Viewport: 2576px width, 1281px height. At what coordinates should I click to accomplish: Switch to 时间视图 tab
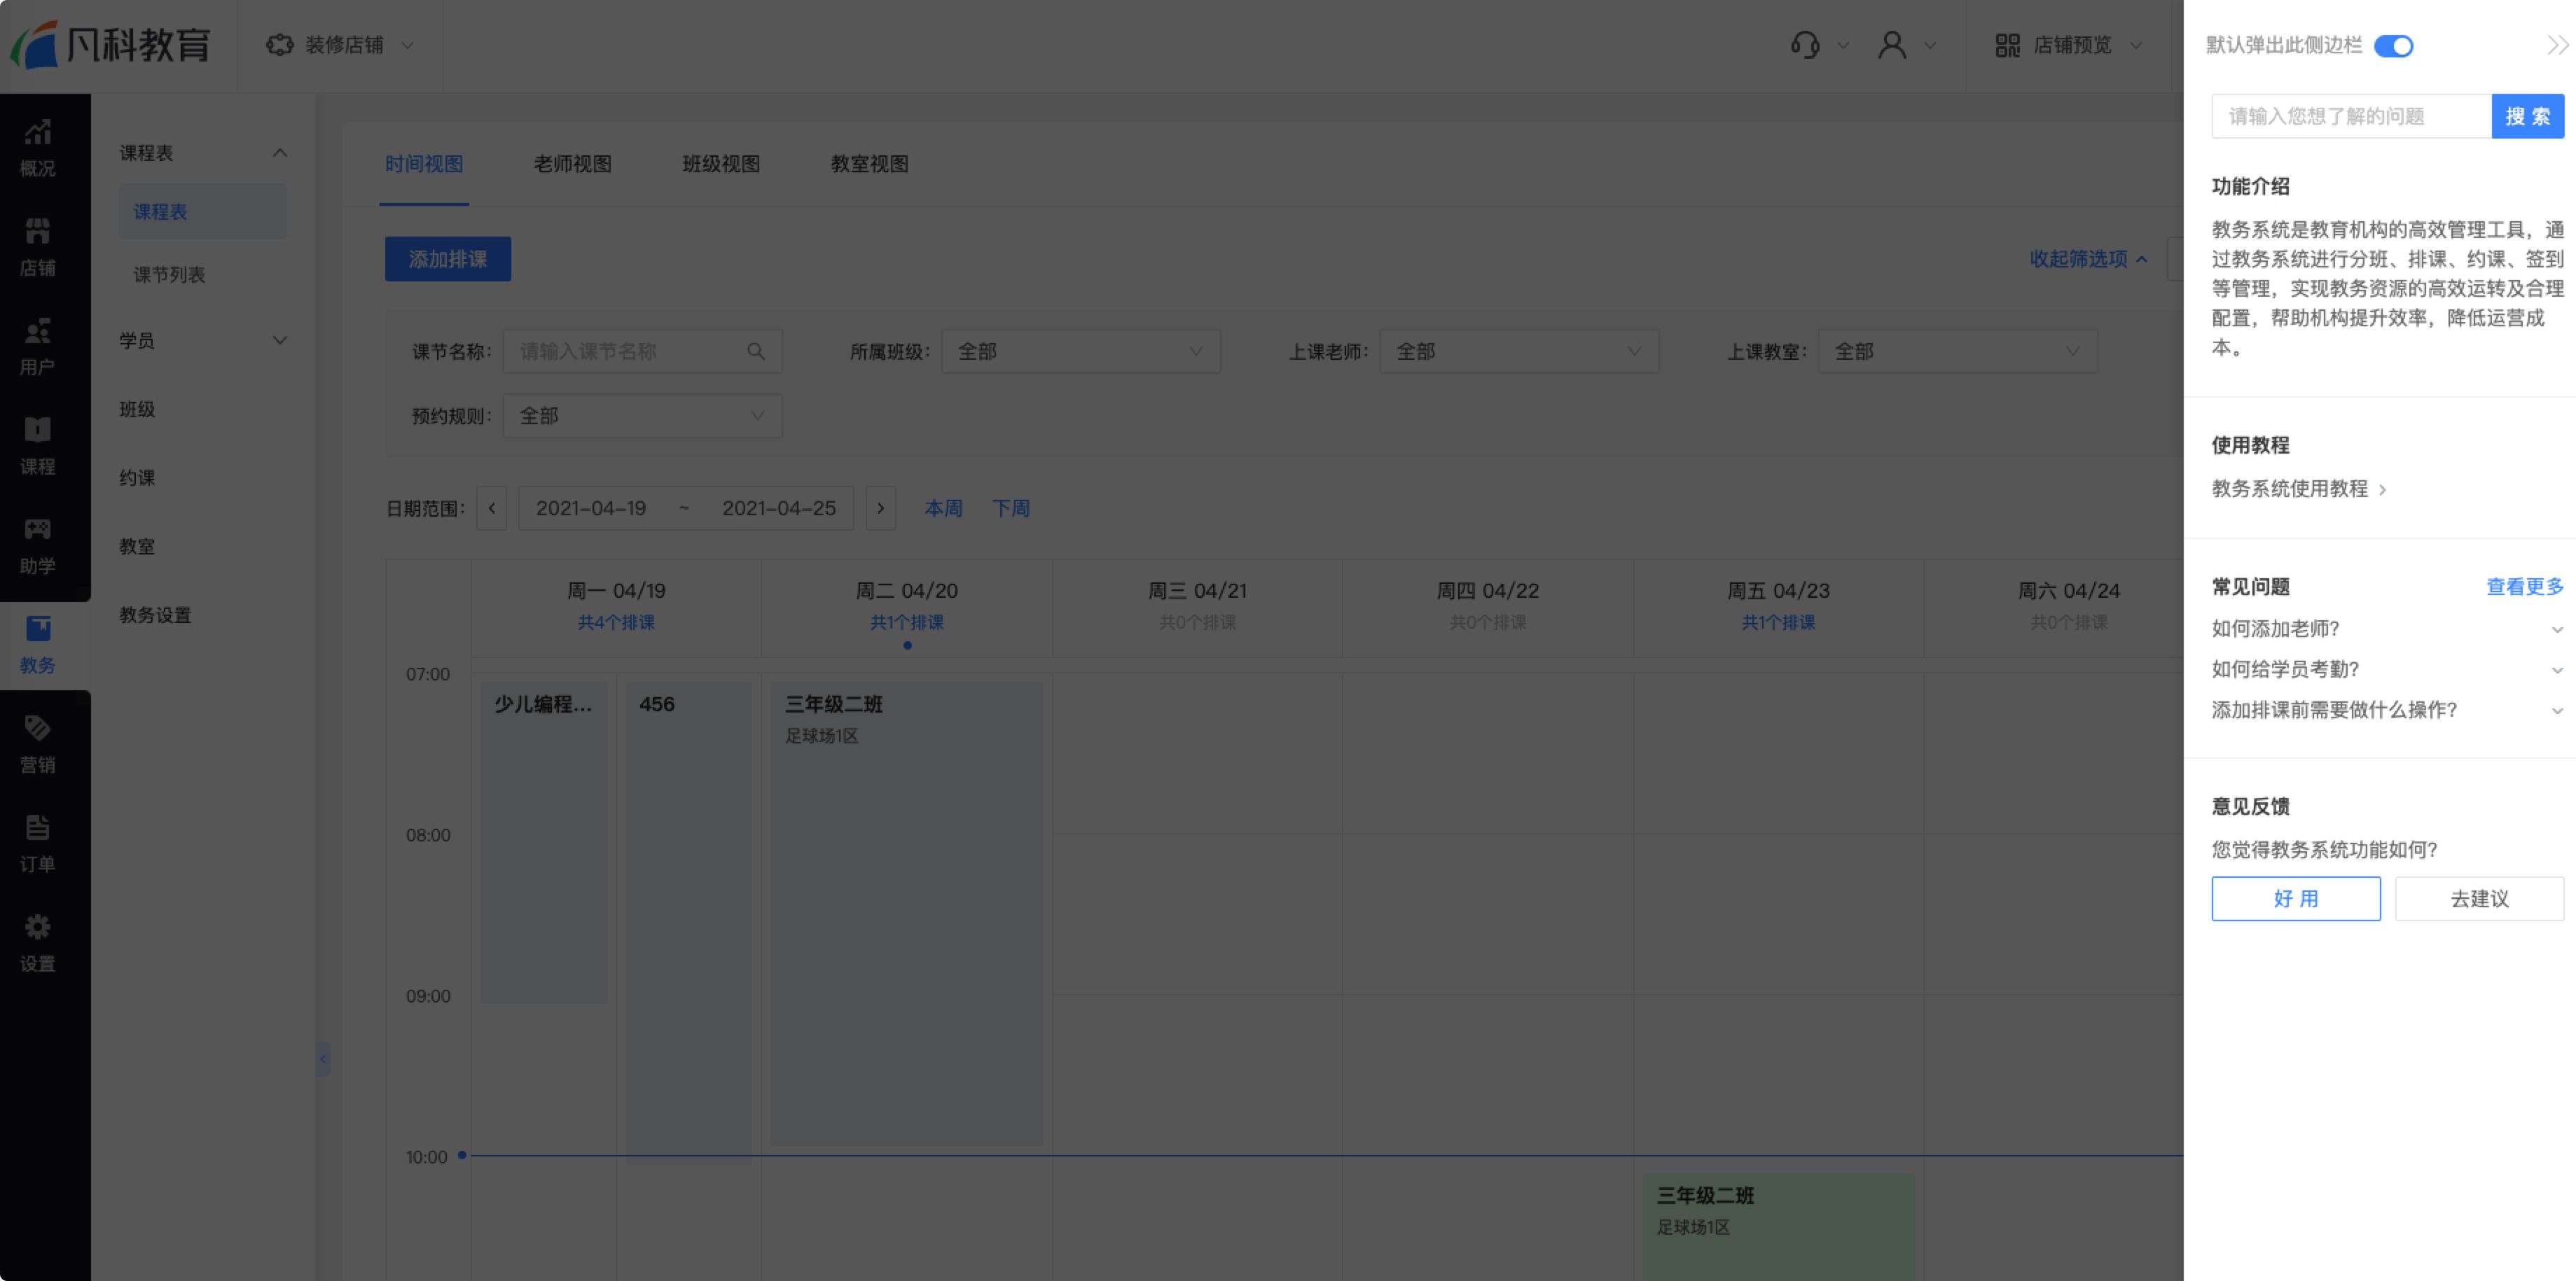pyautogui.click(x=424, y=164)
